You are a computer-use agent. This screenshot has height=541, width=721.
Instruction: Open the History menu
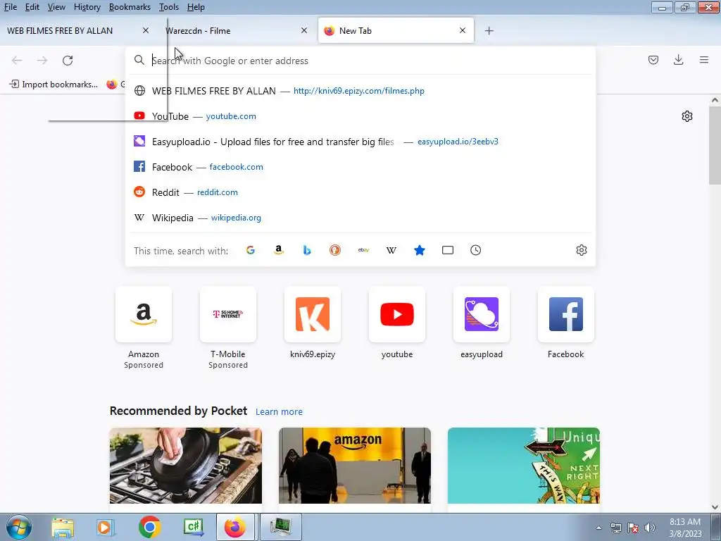[87, 7]
